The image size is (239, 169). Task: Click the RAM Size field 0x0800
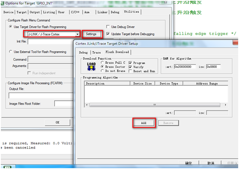point(214,67)
